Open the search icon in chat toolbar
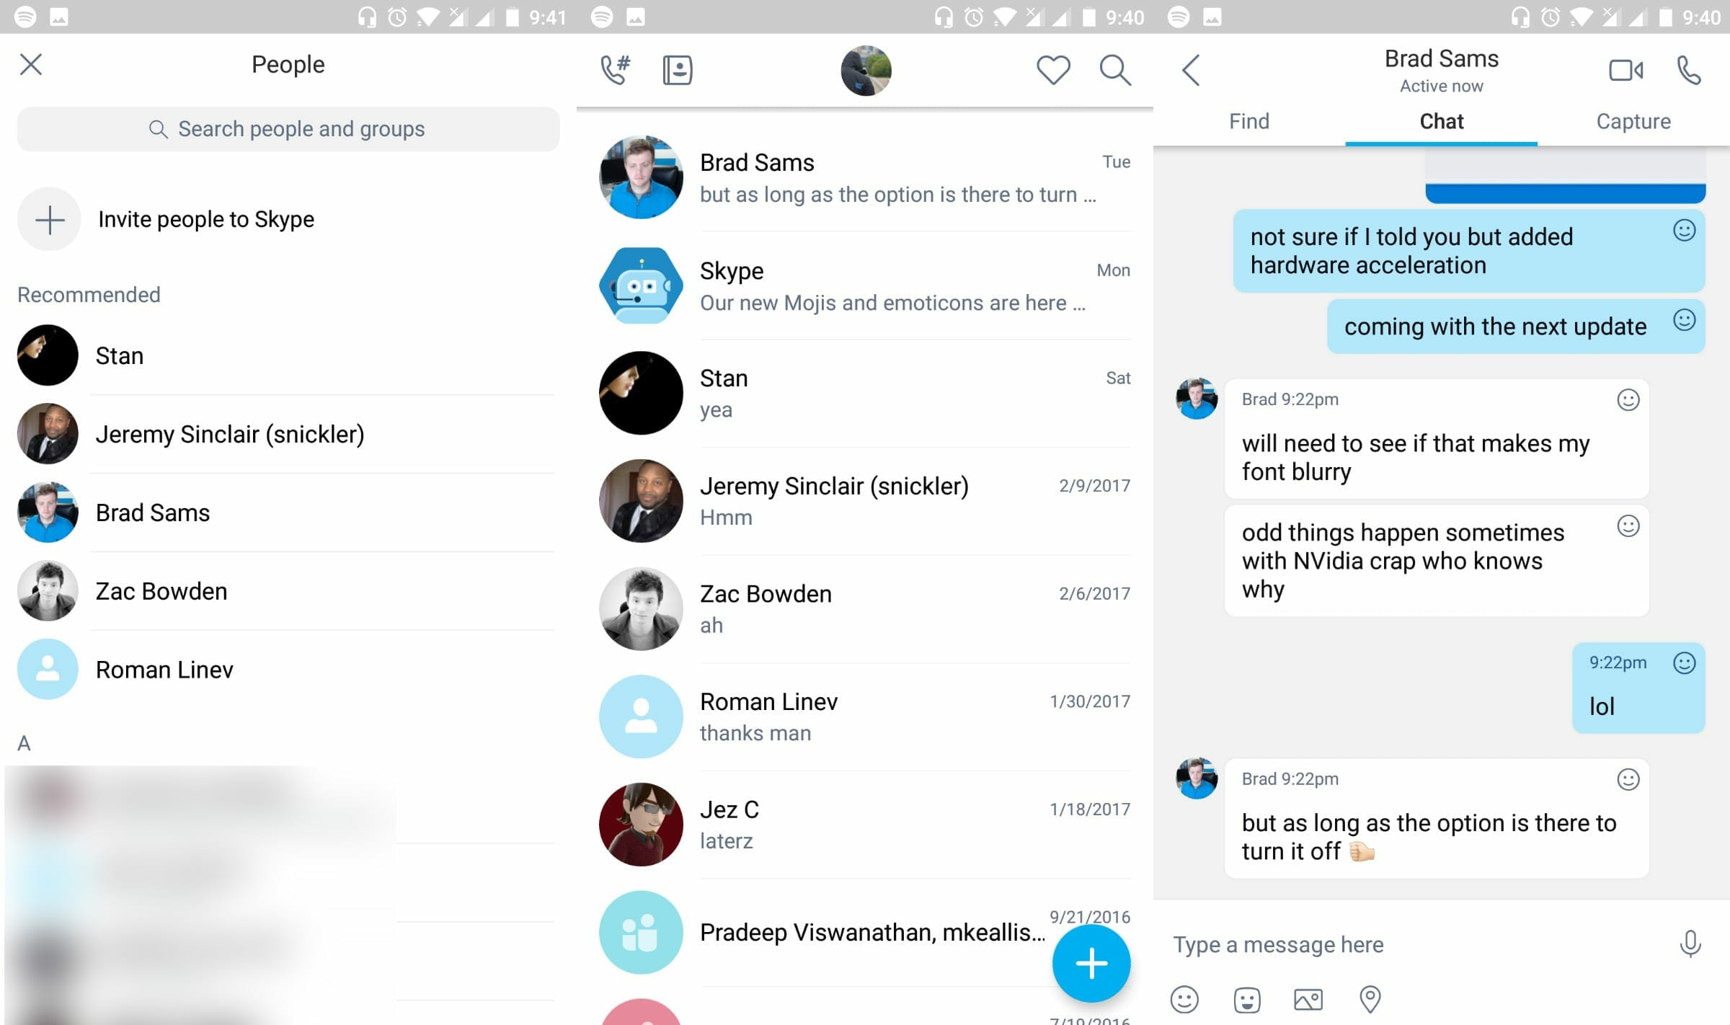The height and width of the screenshot is (1025, 1730). coord(1114,69)
